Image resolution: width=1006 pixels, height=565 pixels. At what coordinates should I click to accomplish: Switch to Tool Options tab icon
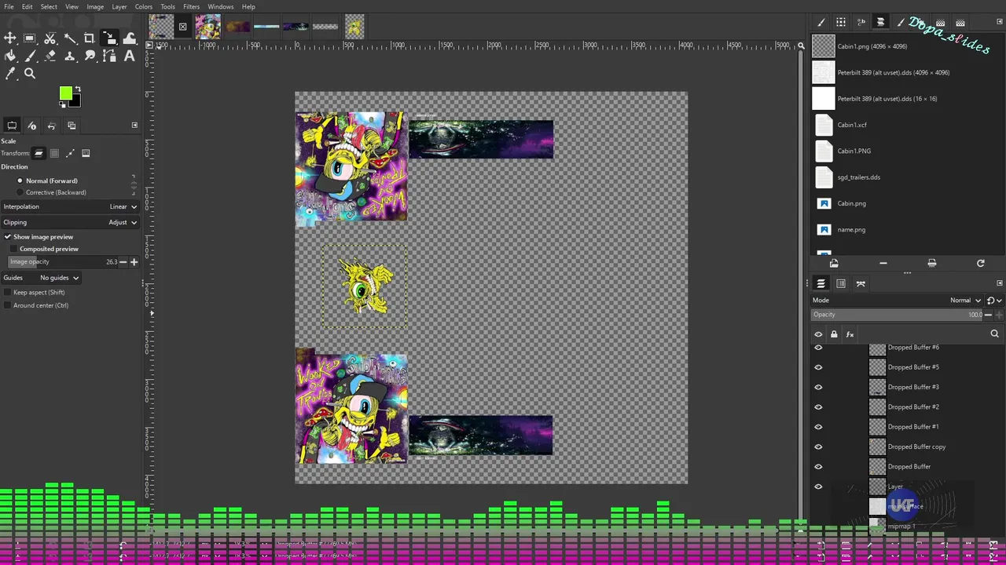click(x=12, y=126)
